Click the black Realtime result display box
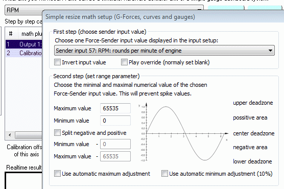This screenshot has width=284, height=189. click(x=23, y=180)
